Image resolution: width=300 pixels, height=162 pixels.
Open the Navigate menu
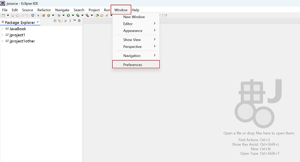tap(62, 10)
